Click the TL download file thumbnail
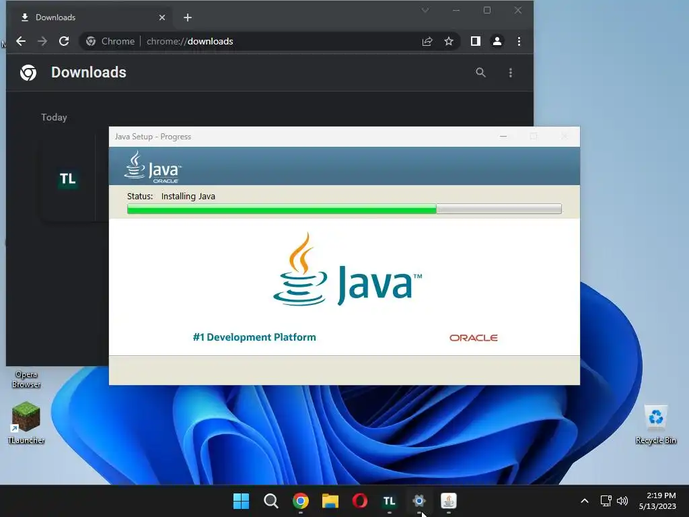This screenshot has width=689, height=517. pos(68,178)
